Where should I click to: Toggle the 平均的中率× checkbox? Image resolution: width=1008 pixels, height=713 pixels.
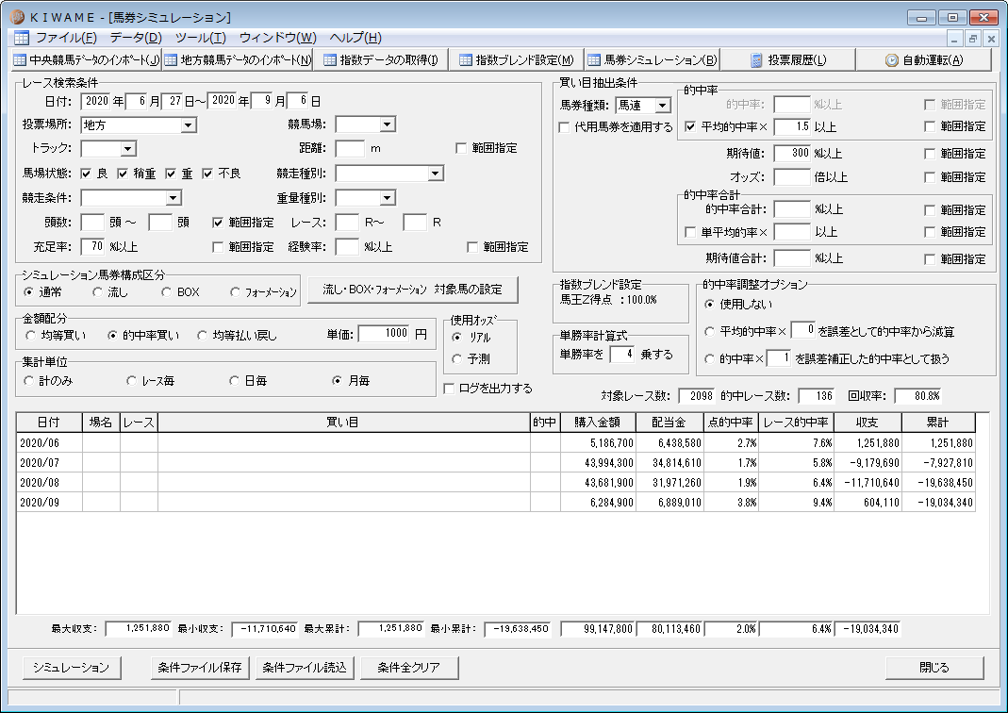pos(690,126)
